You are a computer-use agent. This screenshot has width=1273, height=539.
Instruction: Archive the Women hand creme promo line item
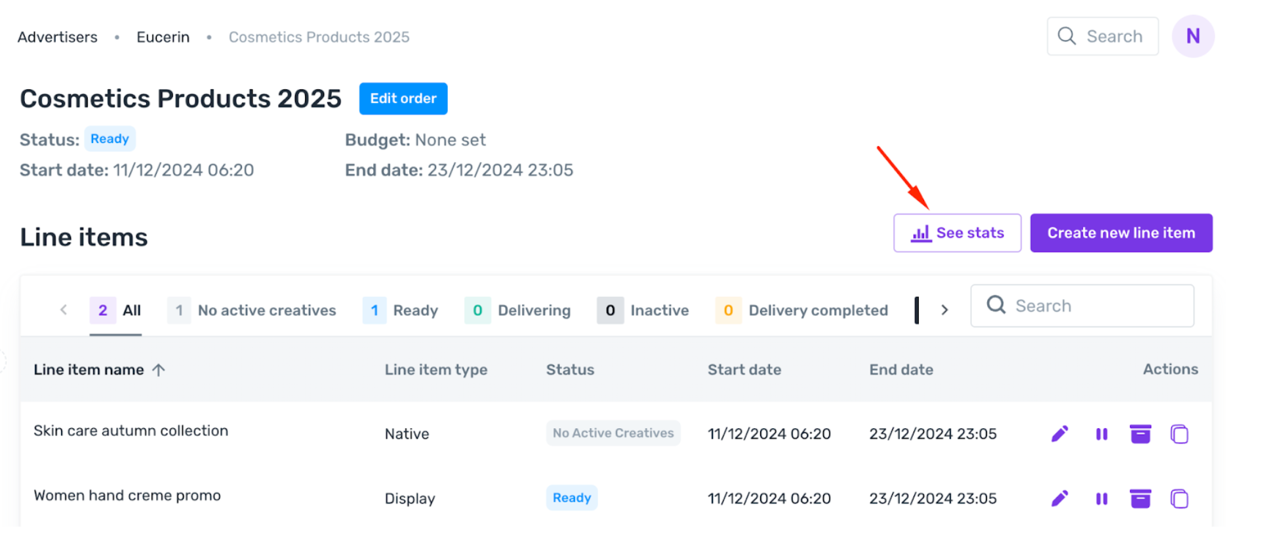coord(1141,498)
